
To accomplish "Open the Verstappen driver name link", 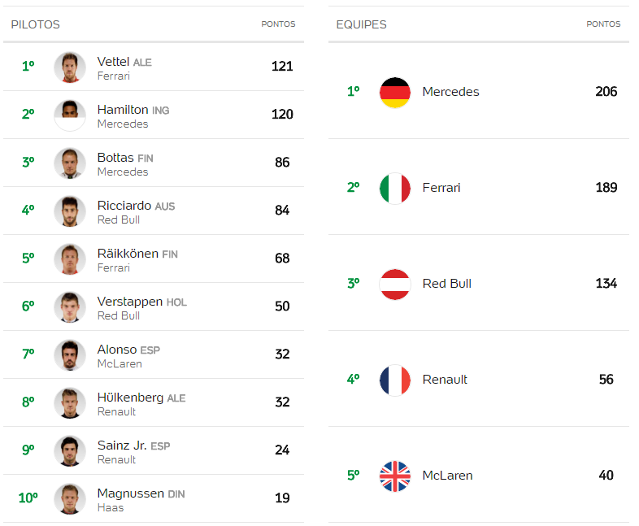I will tap(130, 302).
